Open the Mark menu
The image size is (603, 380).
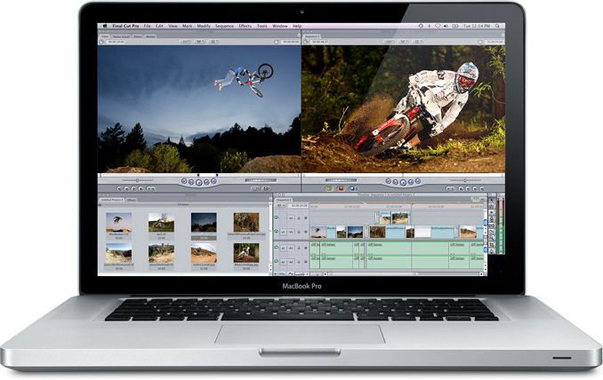pyautogui.click(x=188, y=26)
